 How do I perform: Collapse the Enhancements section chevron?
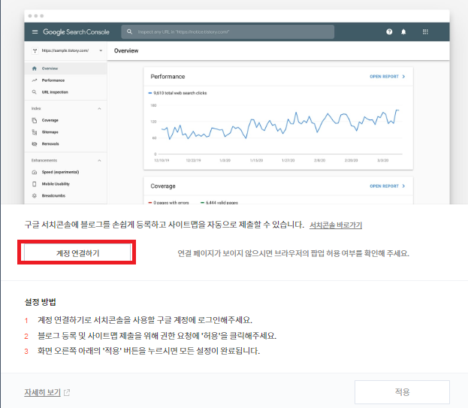(x=99, y=161)
